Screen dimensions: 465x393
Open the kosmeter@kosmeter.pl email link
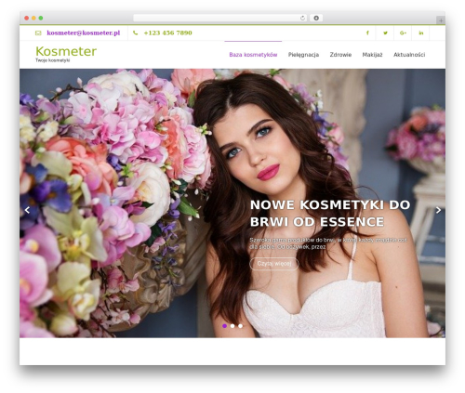[x=84, y=33]
